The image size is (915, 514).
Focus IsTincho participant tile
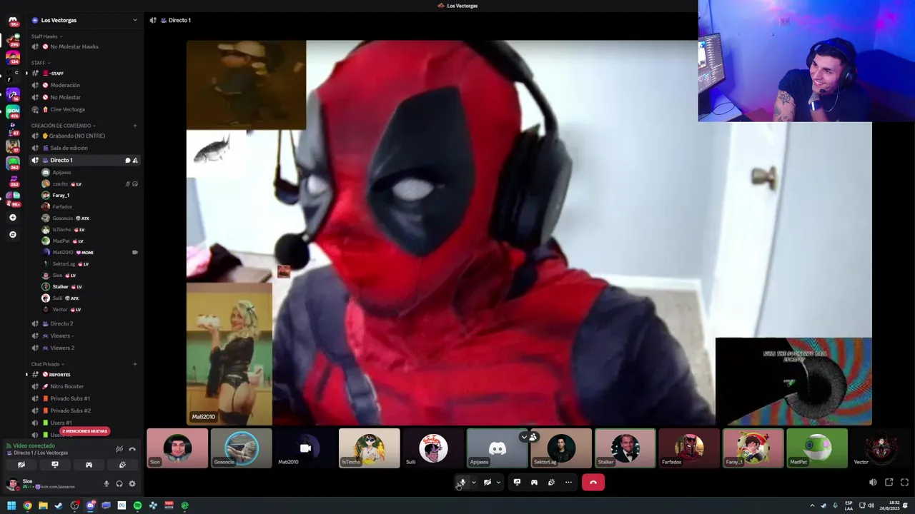[369, 448]
